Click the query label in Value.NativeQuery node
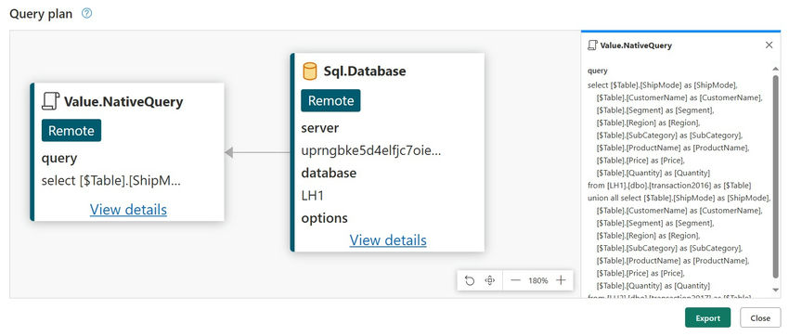The width and height of the screenshot is (789, 336). [59, 159]
